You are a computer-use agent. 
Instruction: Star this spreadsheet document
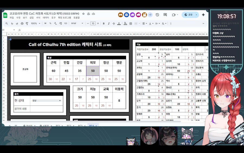pos(84,14)
